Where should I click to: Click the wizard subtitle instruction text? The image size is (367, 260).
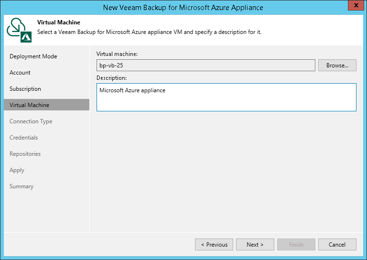pyautogui.click(x=149, y=32)
